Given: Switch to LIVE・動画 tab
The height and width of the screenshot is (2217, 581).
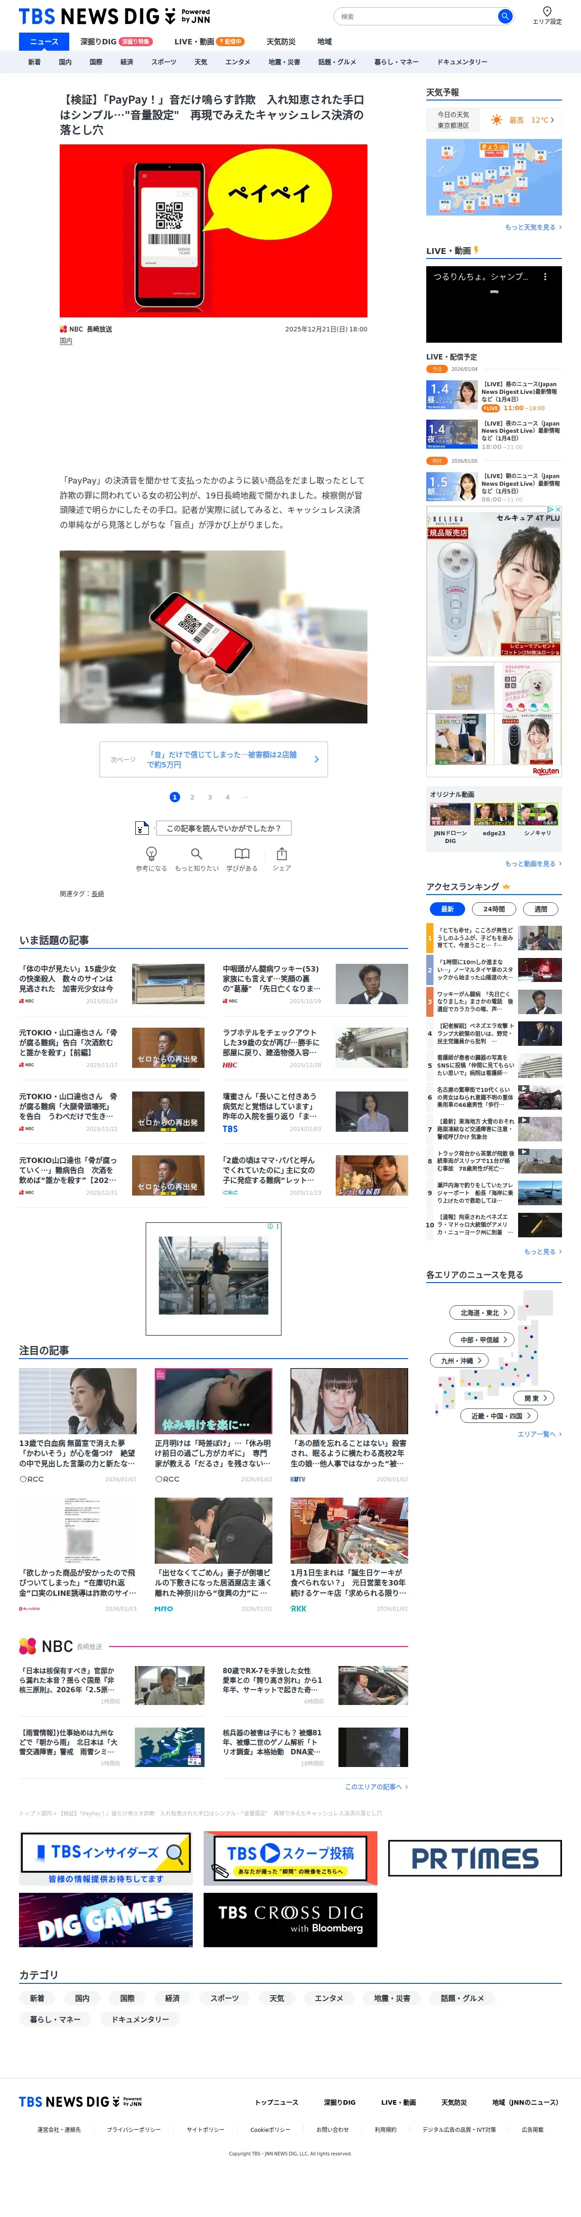Looking at the screenshot, I should pyautogui.click(x=209, y=41).
